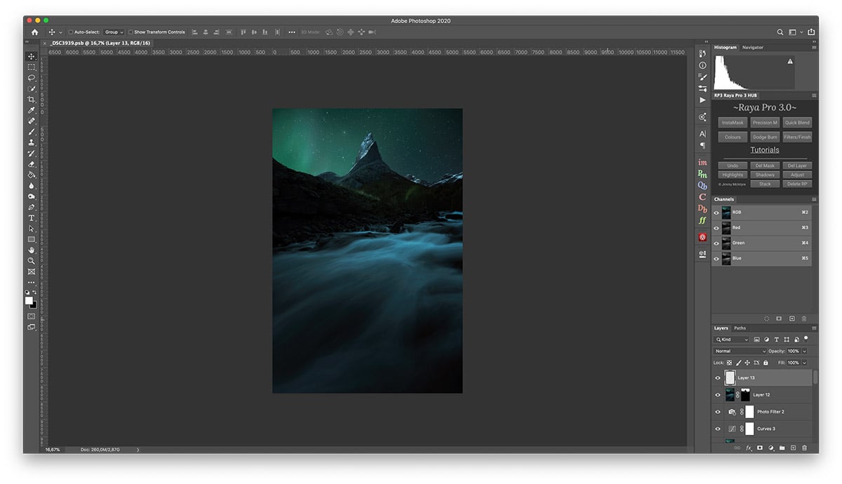Choose the Zoom tool in the toolbar
Screen dimensions: 842x484
(32, 261)
